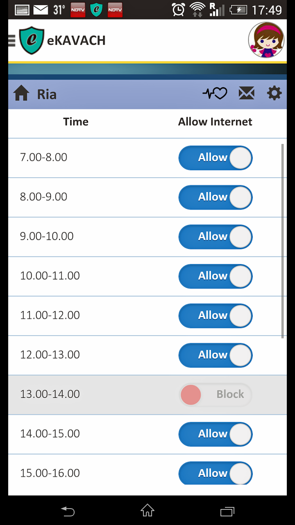The height and width of the screenshot is (525, 295).
Task: Enable internet for blocked 13.00-14.00 slot
Action: tap(215, 395)
